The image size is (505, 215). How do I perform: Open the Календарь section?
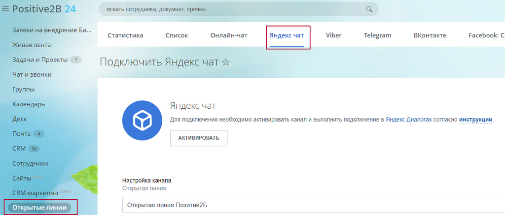point(29,104)
